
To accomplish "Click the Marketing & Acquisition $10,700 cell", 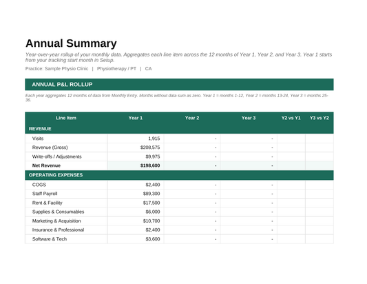I will (x=136, y=221).
